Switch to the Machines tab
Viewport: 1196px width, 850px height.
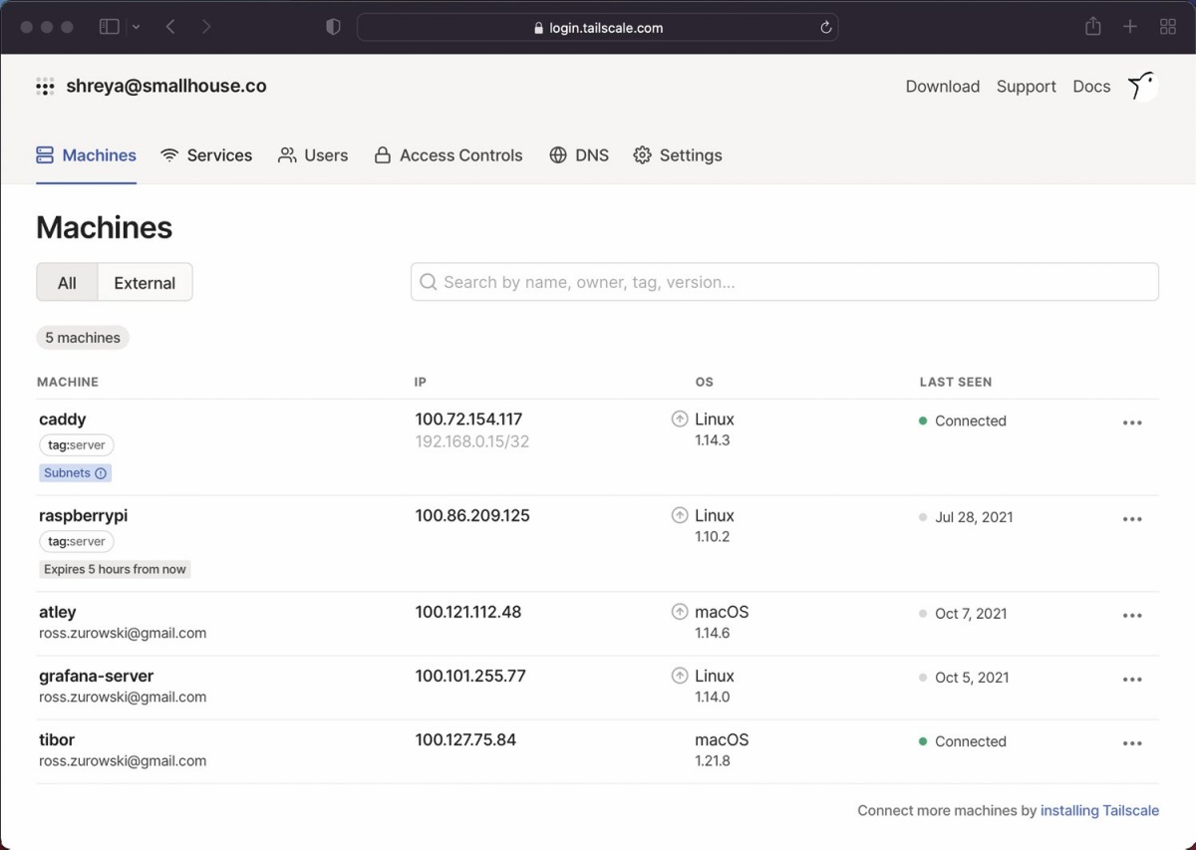coord(86,155)
